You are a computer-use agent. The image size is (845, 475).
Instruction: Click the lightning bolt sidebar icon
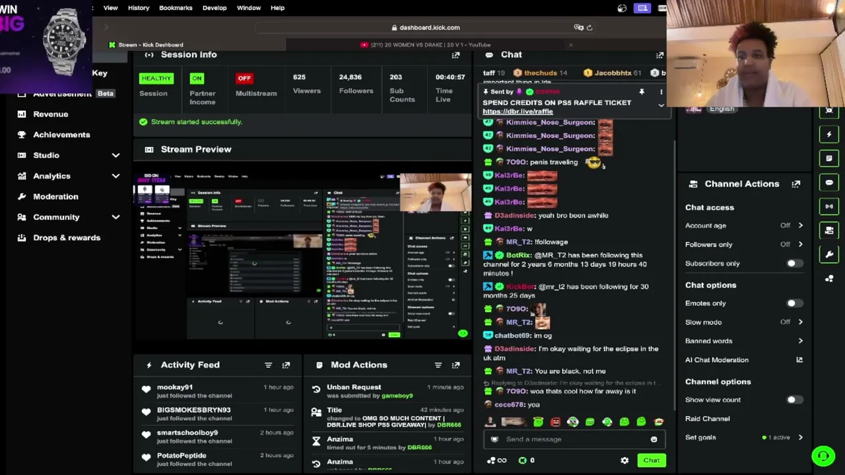pyautogui.click(x=829, y=135)
